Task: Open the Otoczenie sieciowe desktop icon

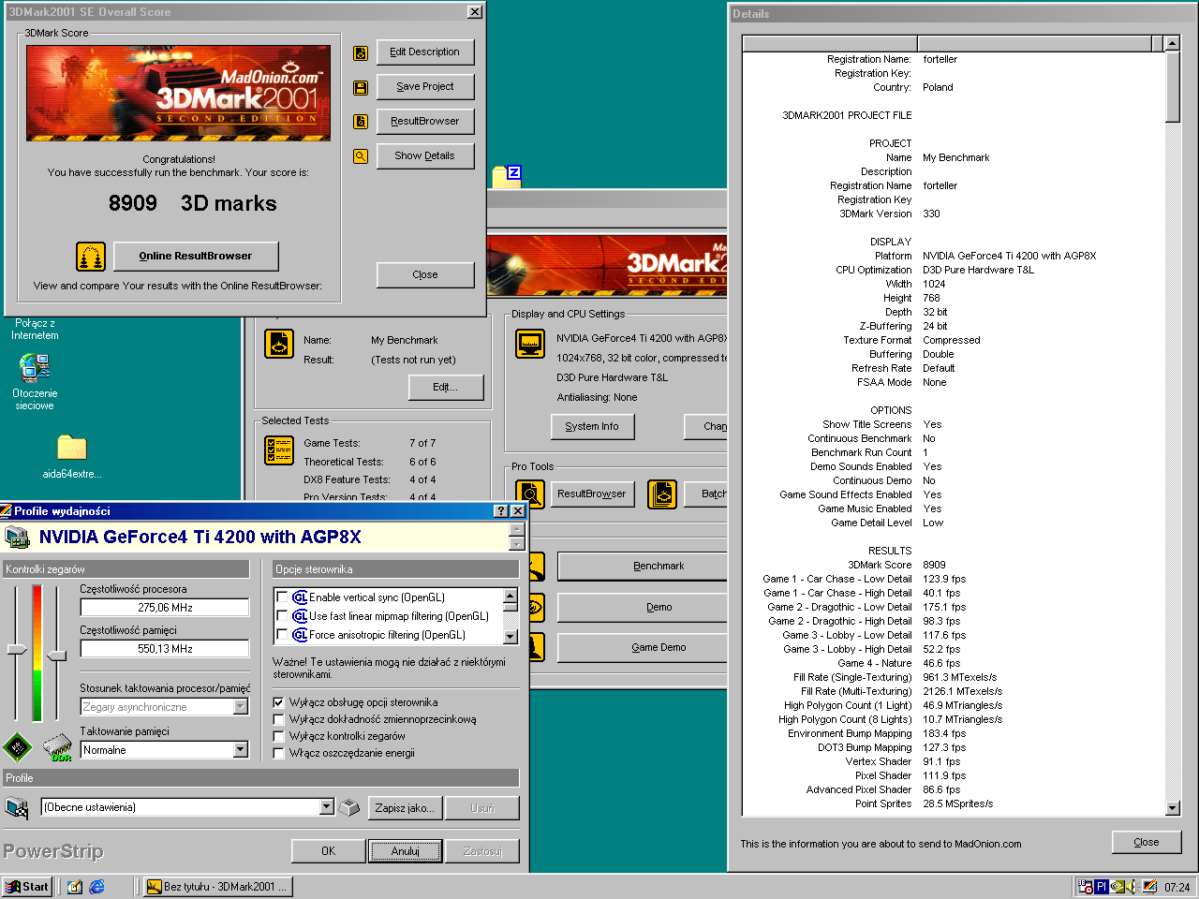Action: pyautogui.click(x=35, y=382)
